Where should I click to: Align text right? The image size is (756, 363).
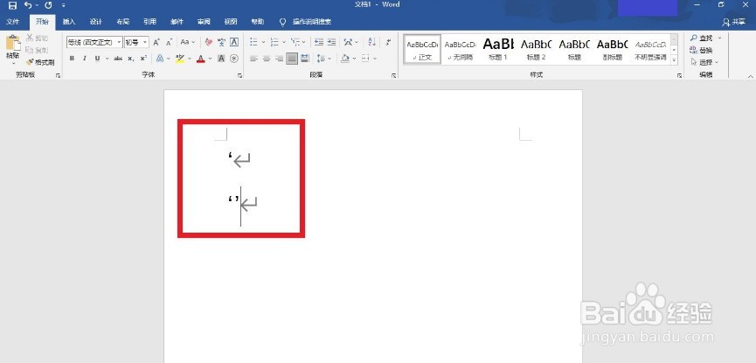coord(279,59)
